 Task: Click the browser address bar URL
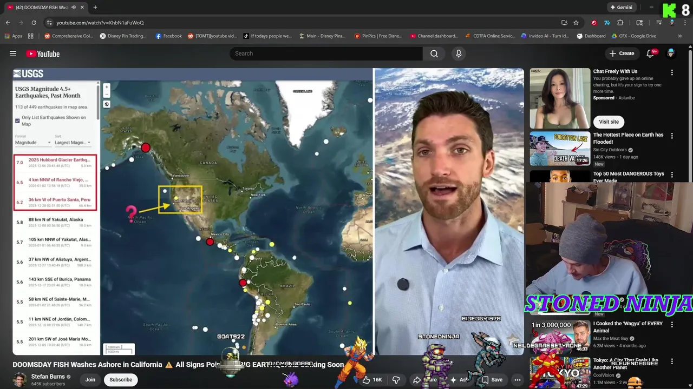click(x=100, y=23)
